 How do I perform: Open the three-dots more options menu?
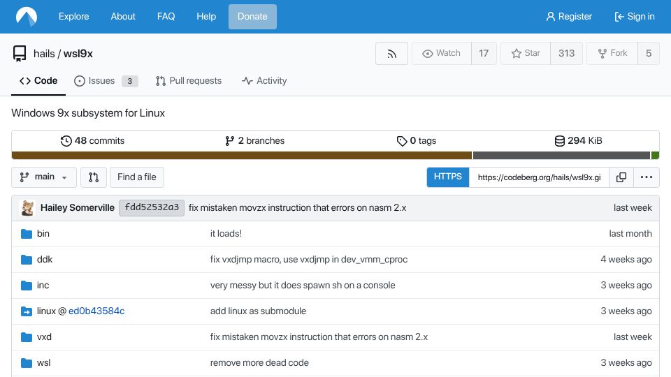[646, 177]
